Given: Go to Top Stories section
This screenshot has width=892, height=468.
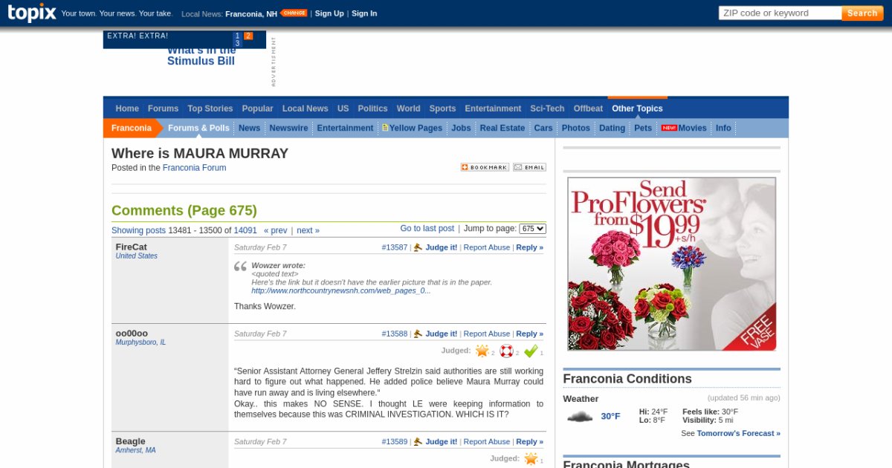Looking at the screenshot, I should click(x=210, y=108).
